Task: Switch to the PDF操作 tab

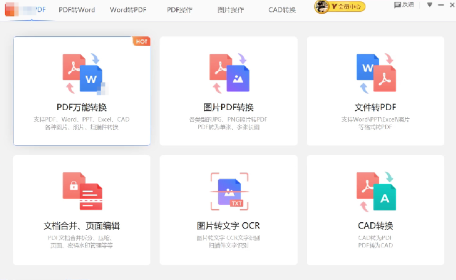Action: (179, 10)
